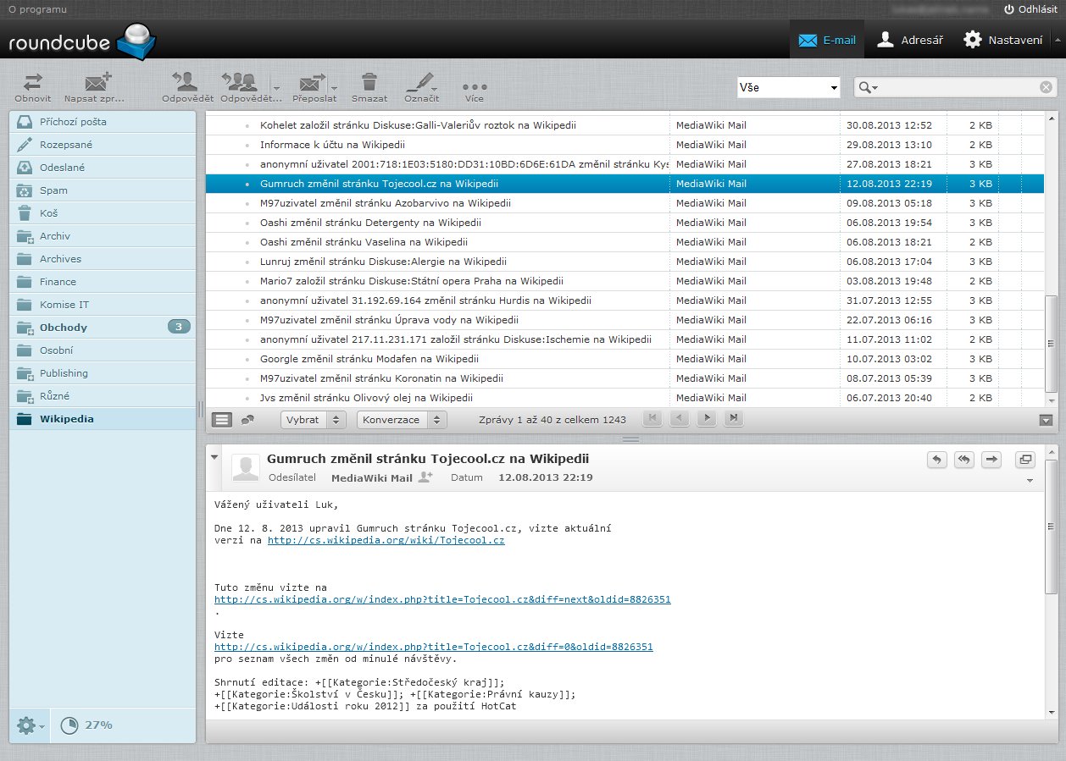Expand the Vybrat selection dropdown

[x=313, y=419]
